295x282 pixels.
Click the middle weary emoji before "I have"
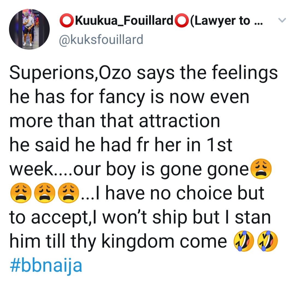[x=43, y=193]
